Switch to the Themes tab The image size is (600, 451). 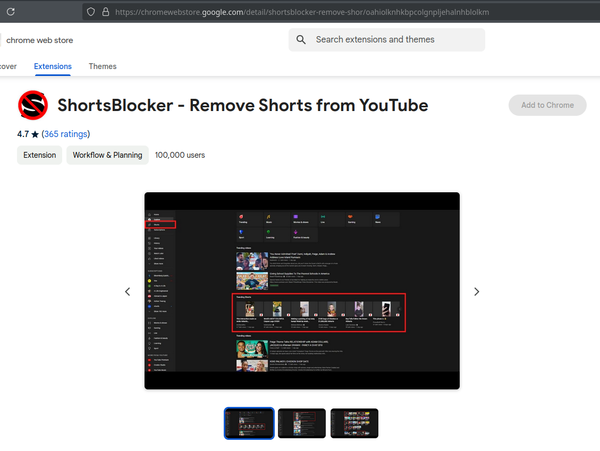click(103, 66)
